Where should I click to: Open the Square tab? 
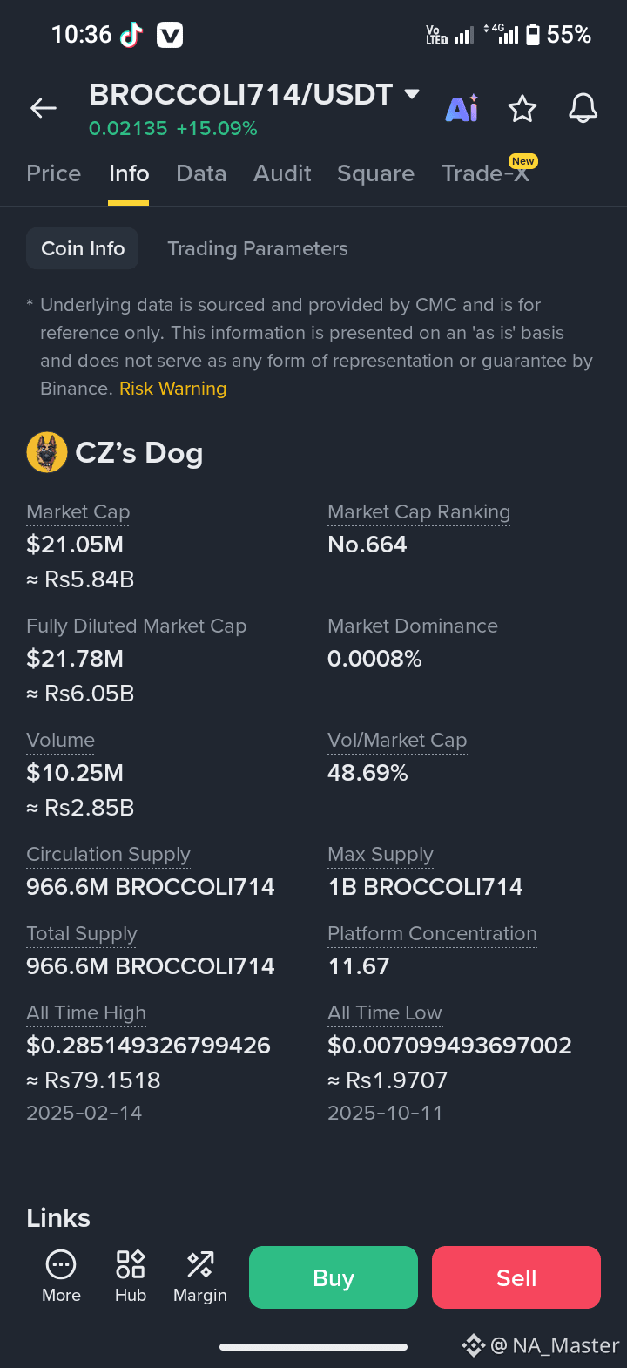pos(375,173)
